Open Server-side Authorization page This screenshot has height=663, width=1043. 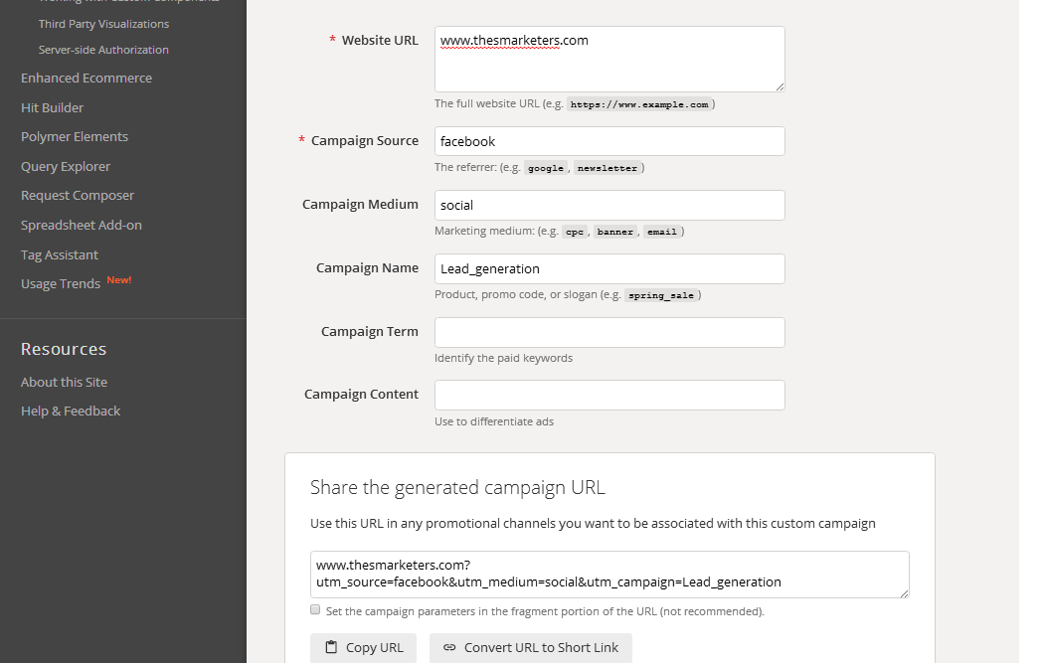click(x=103, y=50)
